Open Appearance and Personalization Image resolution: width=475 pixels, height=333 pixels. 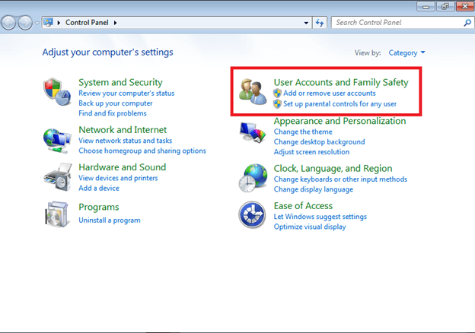click(x=340, y=121)
